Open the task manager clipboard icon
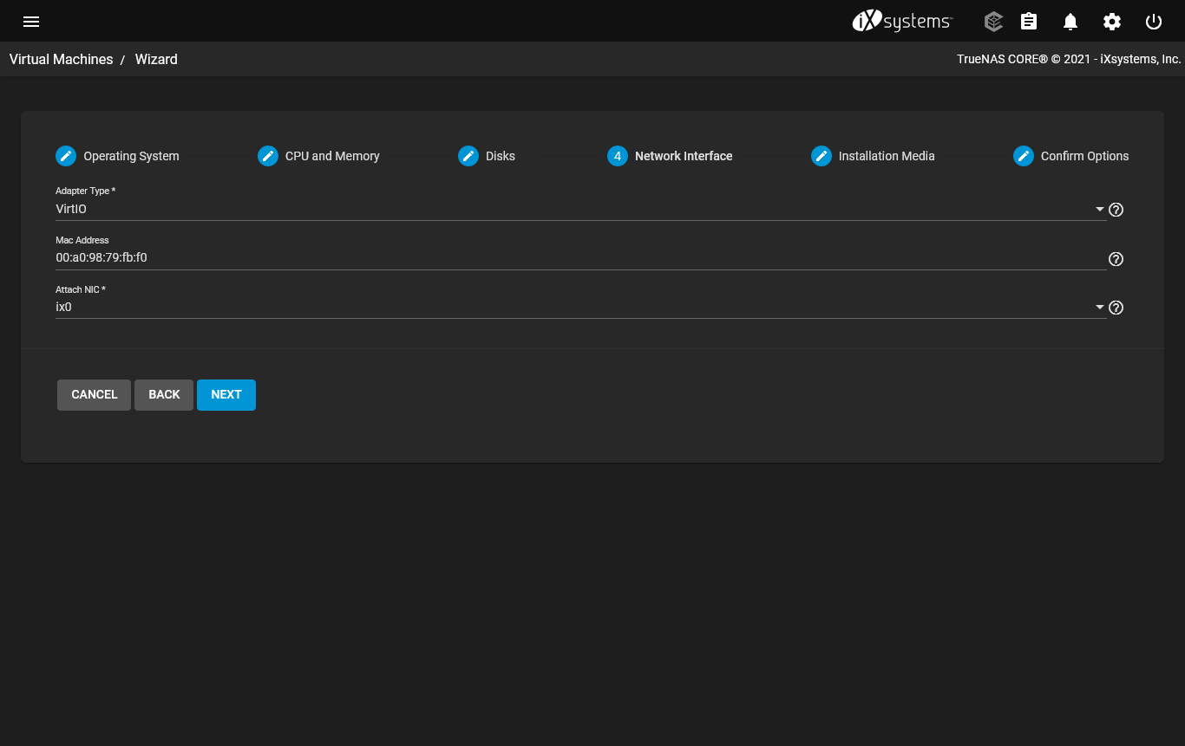Image resolution: width=1185 pixels, height=746 pixels. pos(1029,22)
